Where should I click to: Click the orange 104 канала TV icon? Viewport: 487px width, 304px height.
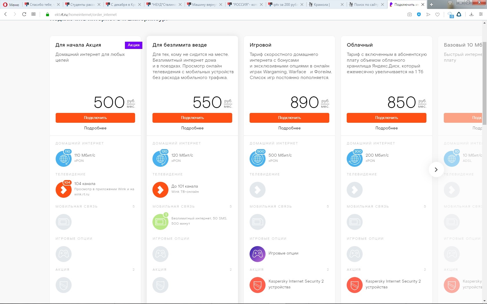coord(63,189)
